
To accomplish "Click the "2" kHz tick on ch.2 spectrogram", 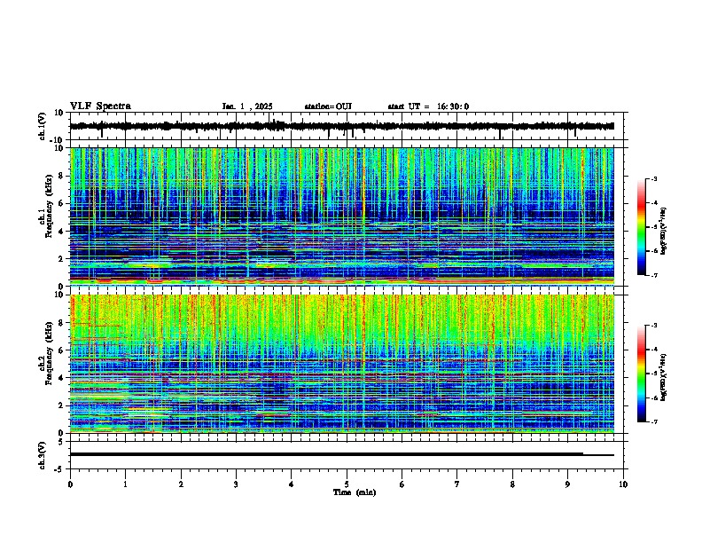I will (x=62, y=405).
